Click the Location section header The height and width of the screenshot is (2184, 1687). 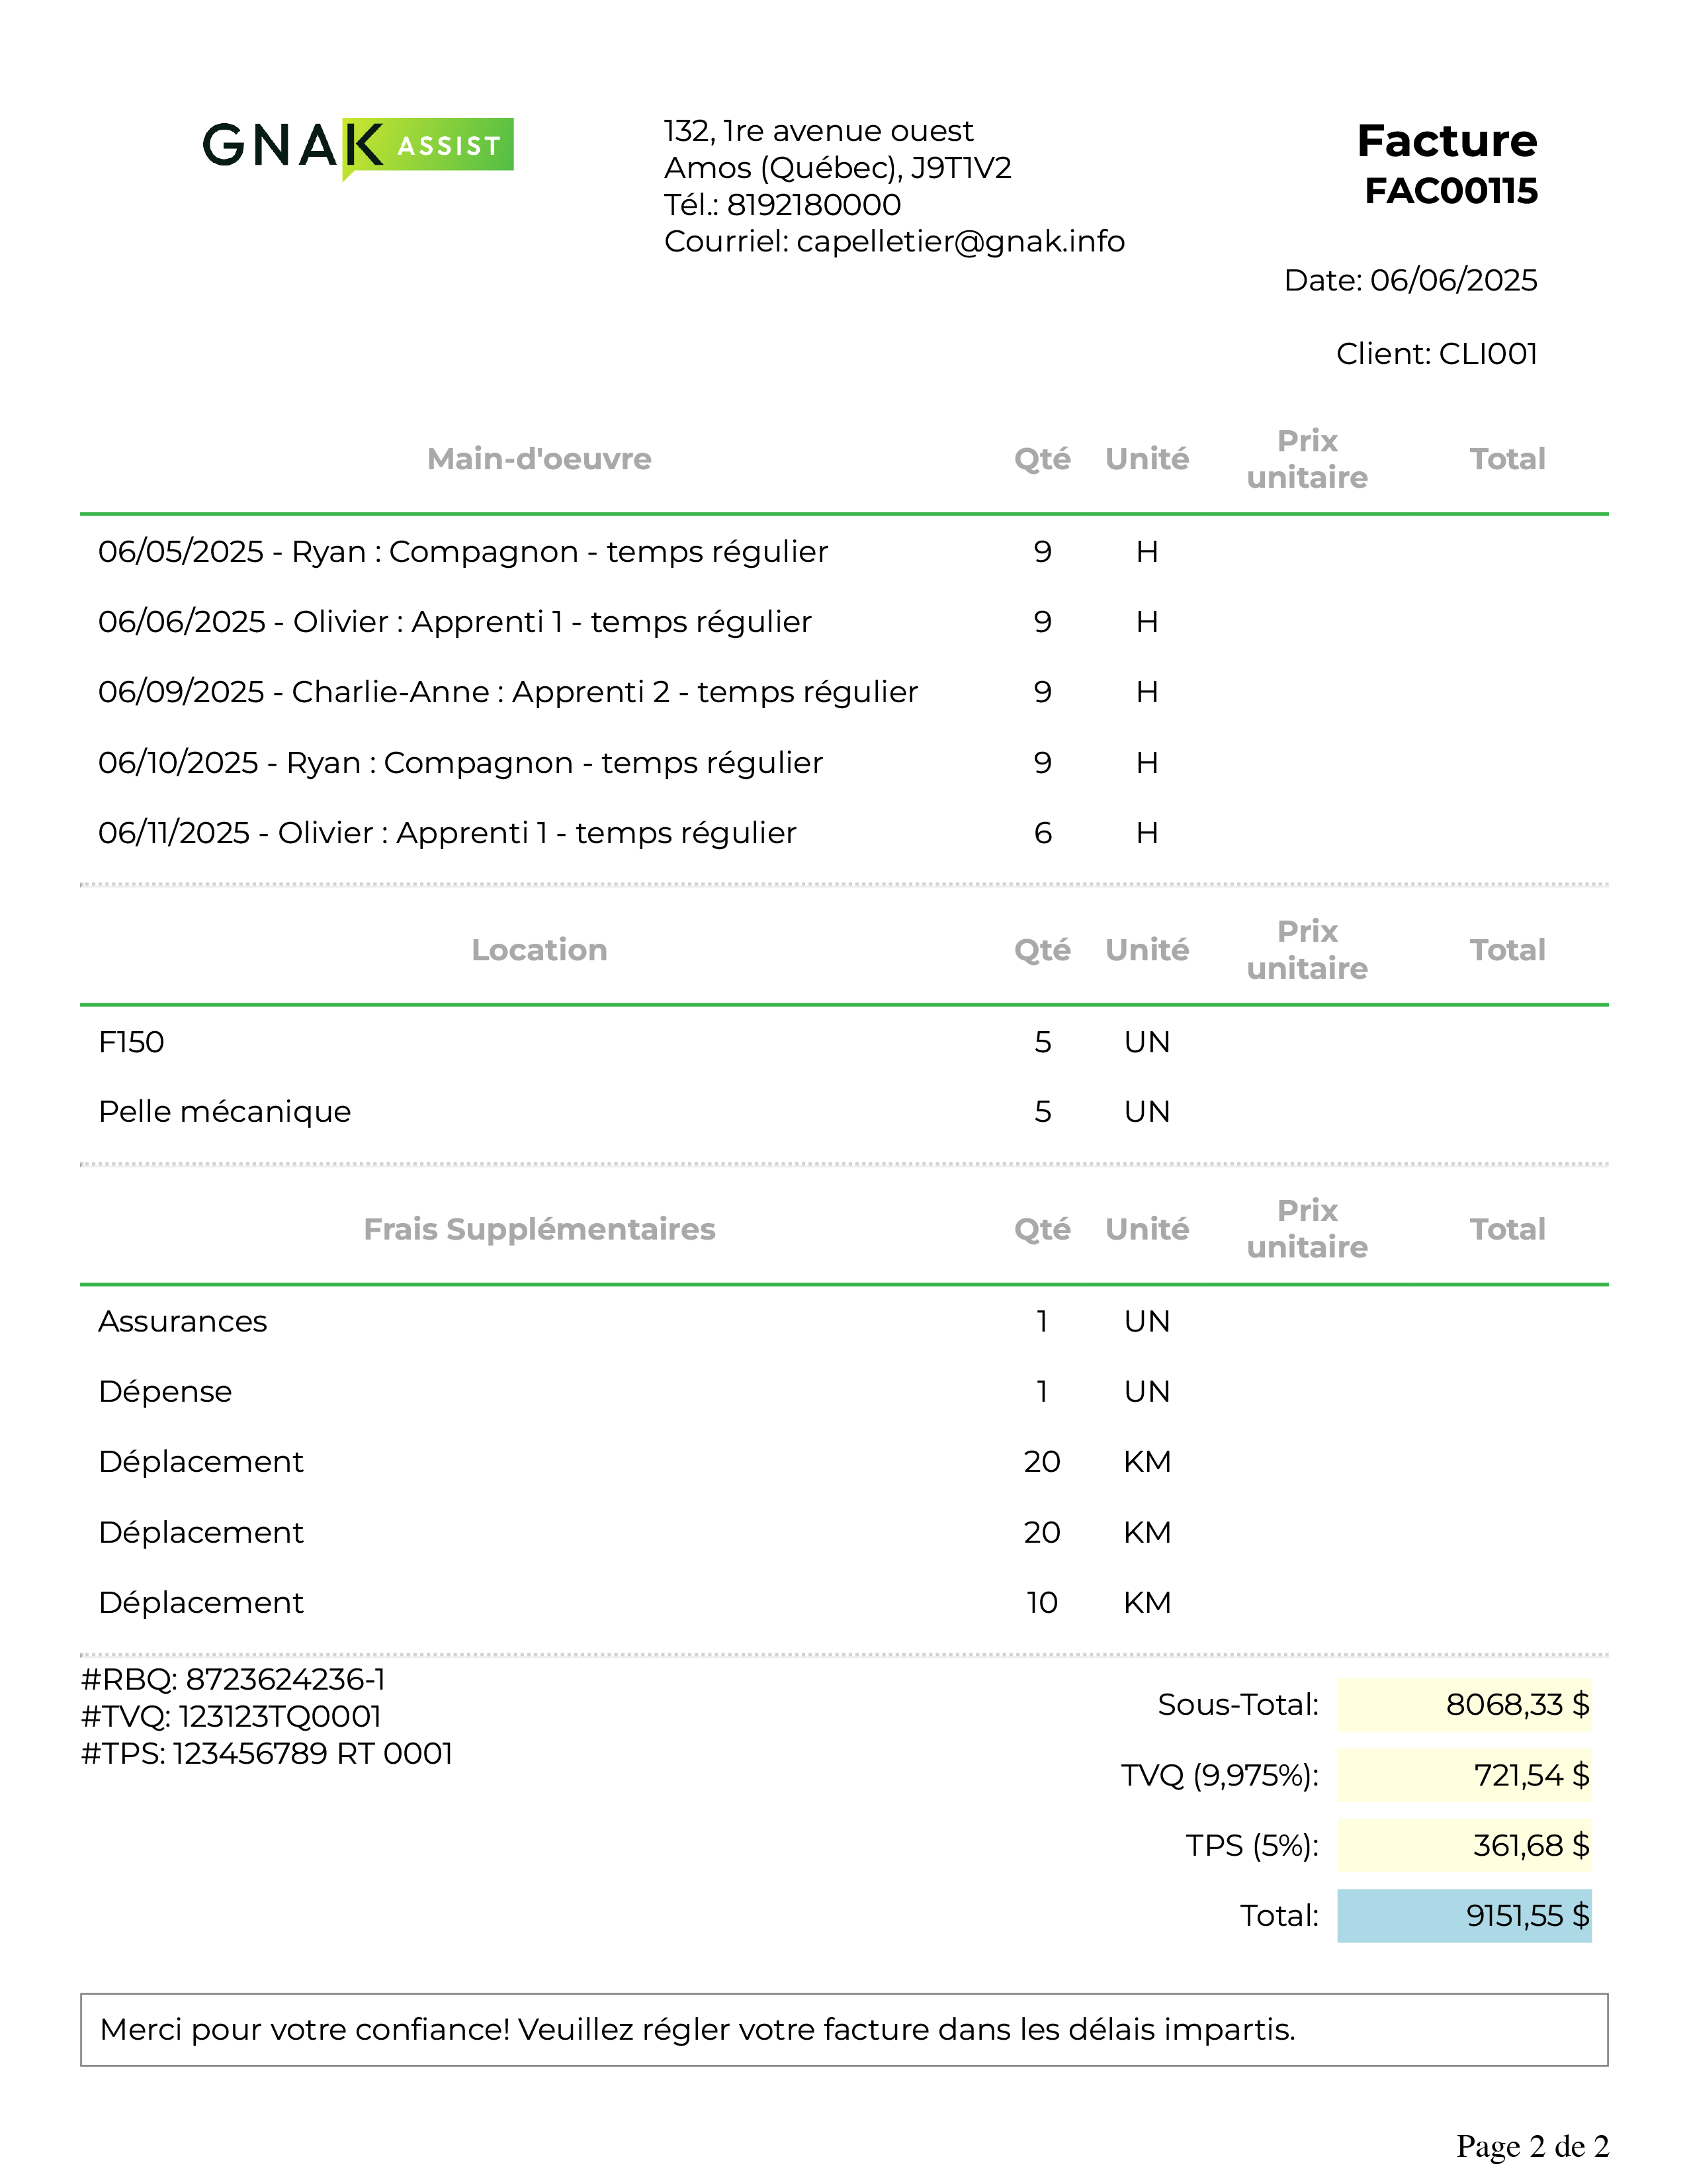pos(539,950)
